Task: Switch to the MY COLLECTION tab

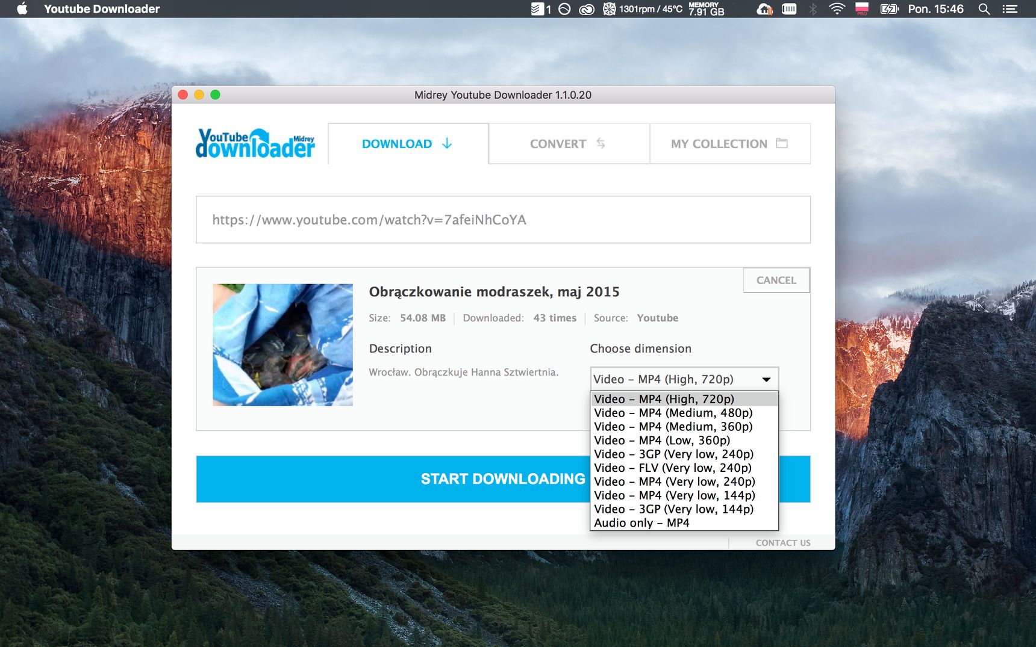Action: pyautogui.click(x=730, y=143)
